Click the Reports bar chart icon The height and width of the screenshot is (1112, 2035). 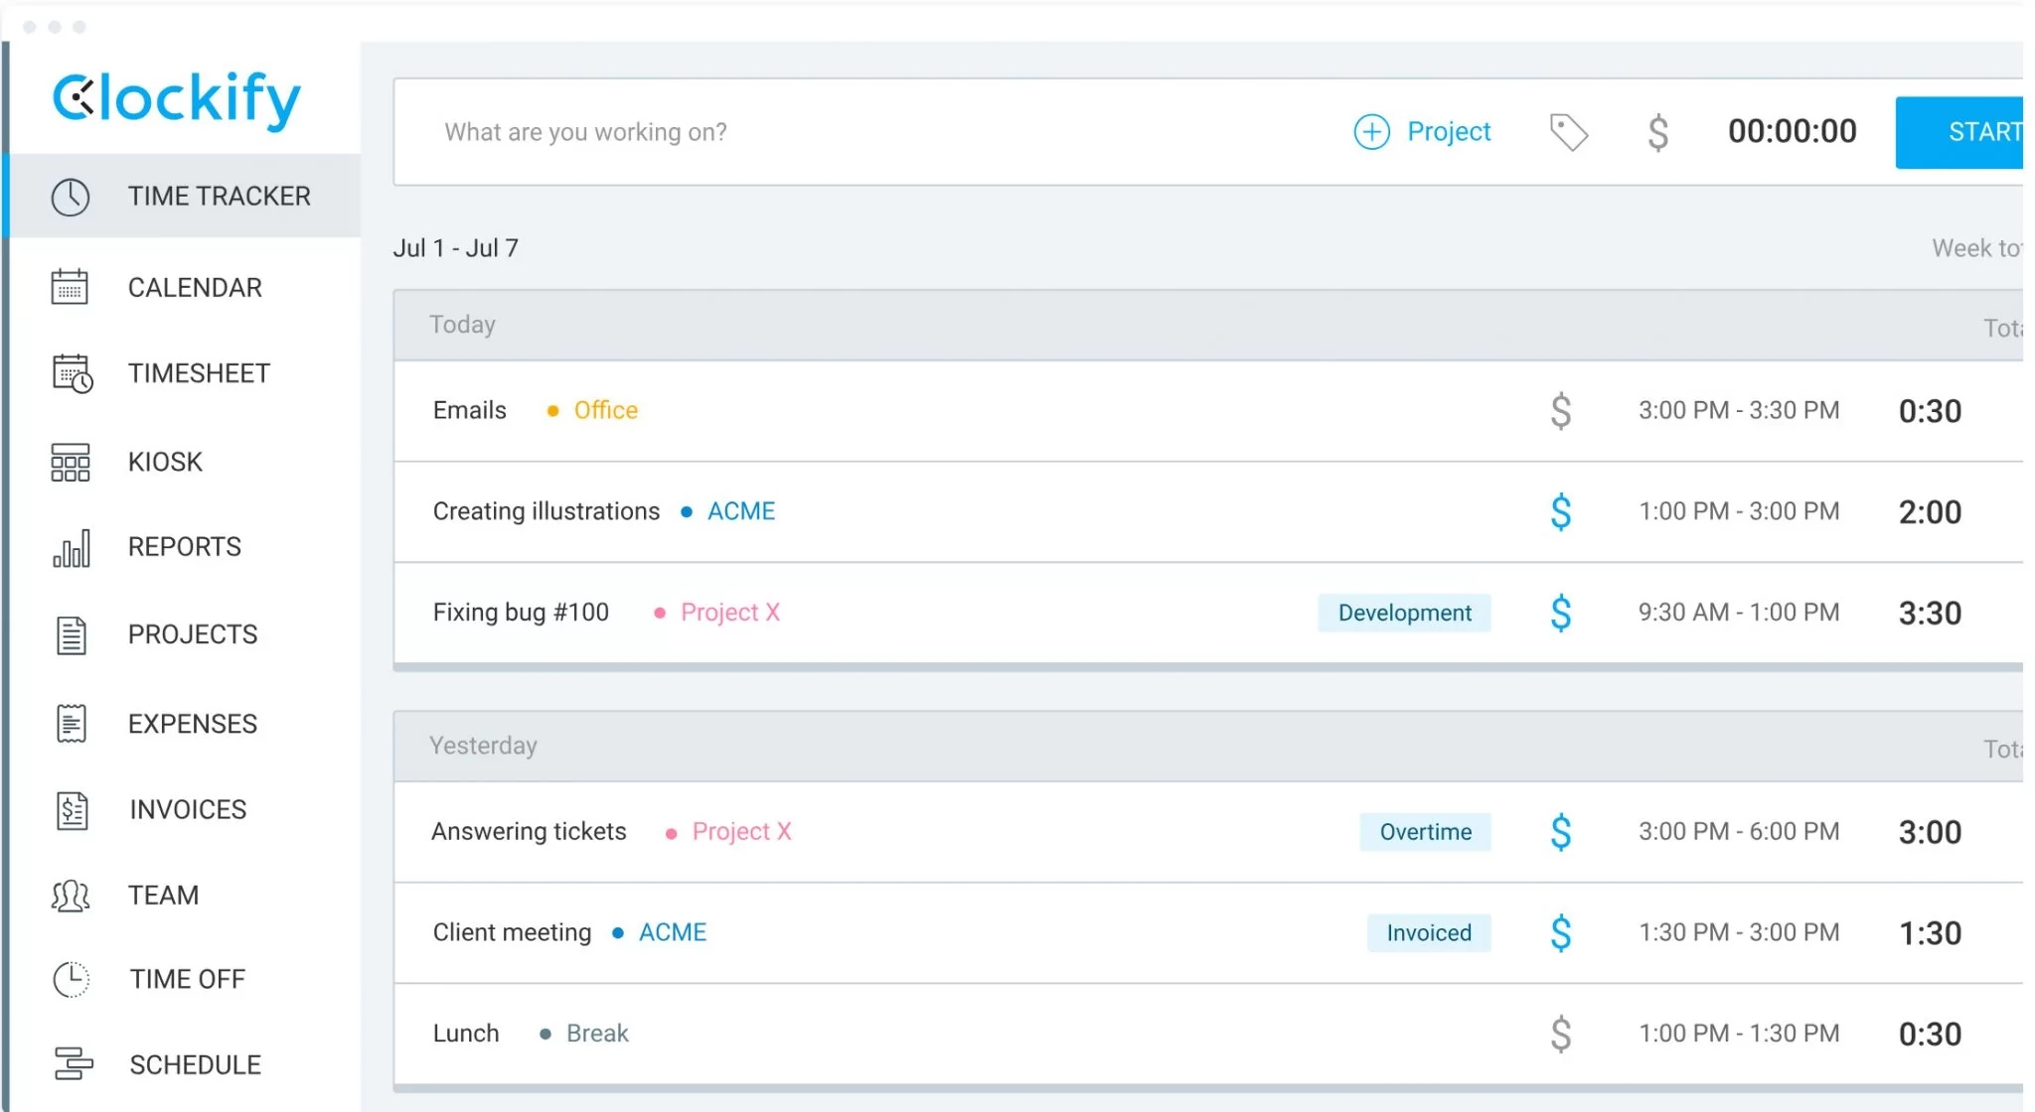(x=72, y=547)
